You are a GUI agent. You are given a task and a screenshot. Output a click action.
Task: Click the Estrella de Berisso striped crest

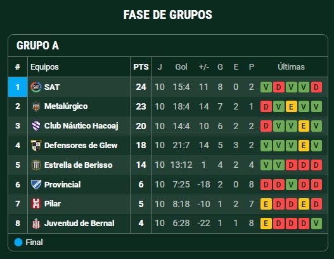pyautogui.click(x=35, y=165)
